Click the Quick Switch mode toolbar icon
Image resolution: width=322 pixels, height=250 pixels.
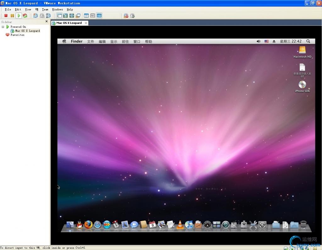coord(72,16)
